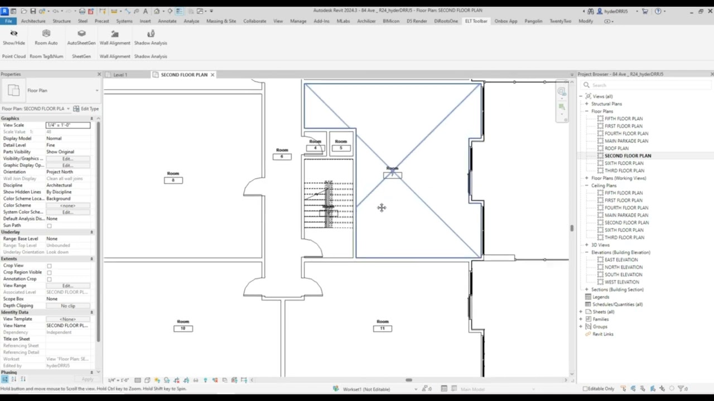
Task: Toggle the Annotation Crop checkbox
Action: [x=49, y=279]
